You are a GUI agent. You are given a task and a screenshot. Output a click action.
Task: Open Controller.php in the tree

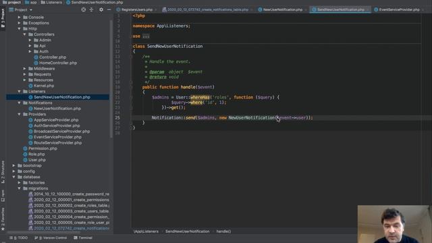[x=53, y=57]
